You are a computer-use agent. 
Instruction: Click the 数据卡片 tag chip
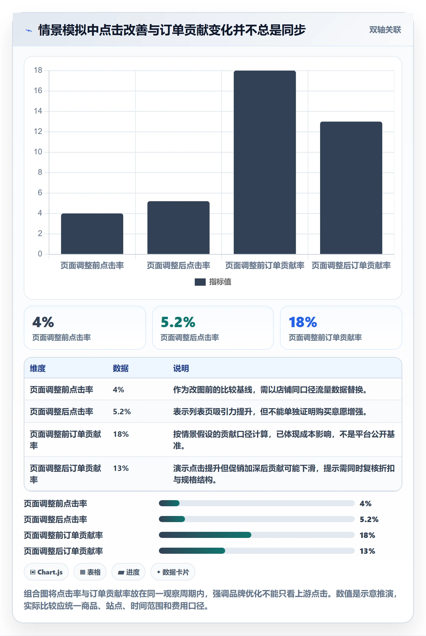pyautogui.click(x=173, y=572)
